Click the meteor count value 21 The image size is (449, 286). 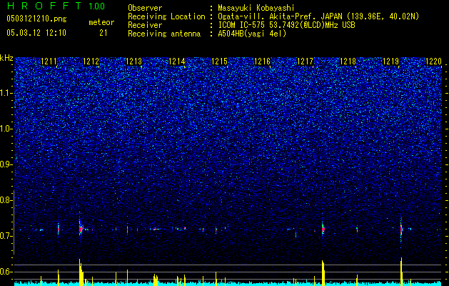(x=104, y=33)
